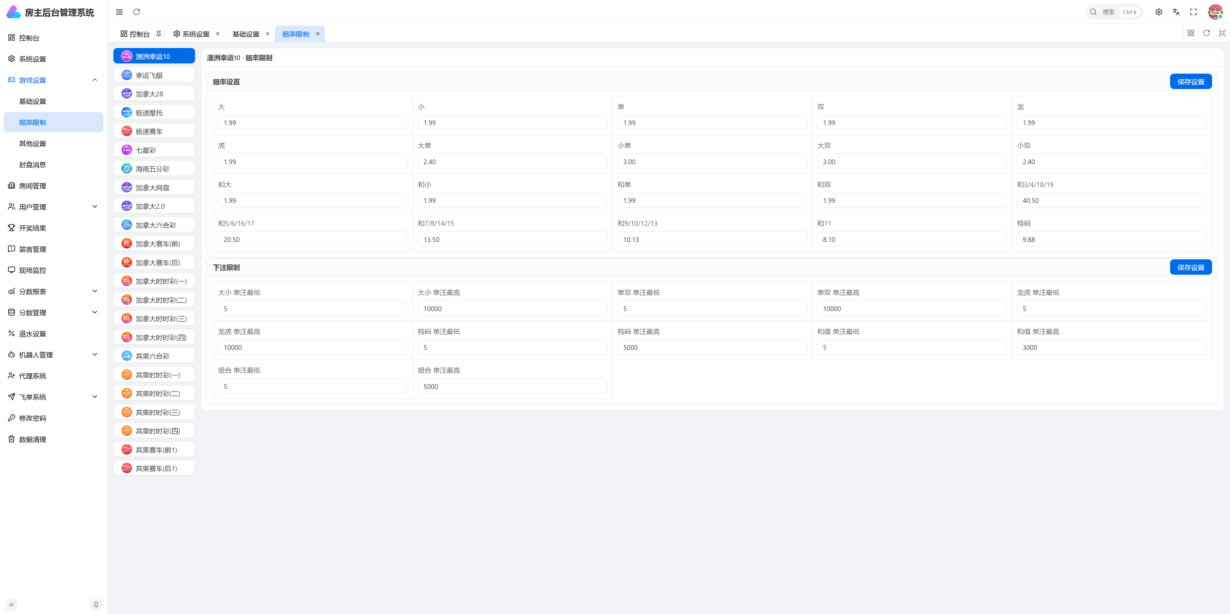1230x614 pixels.
Task: Refresh the current tab using tab-bar reload icon
Action: click(x=1207, y=33)
